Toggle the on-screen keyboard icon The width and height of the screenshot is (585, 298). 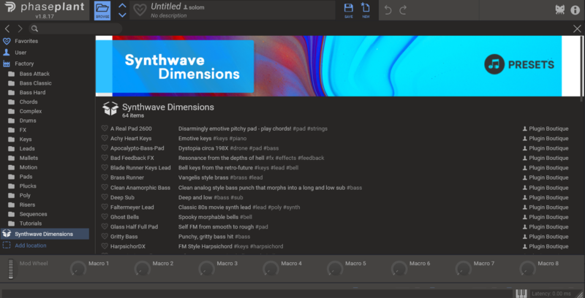(522, 293)
